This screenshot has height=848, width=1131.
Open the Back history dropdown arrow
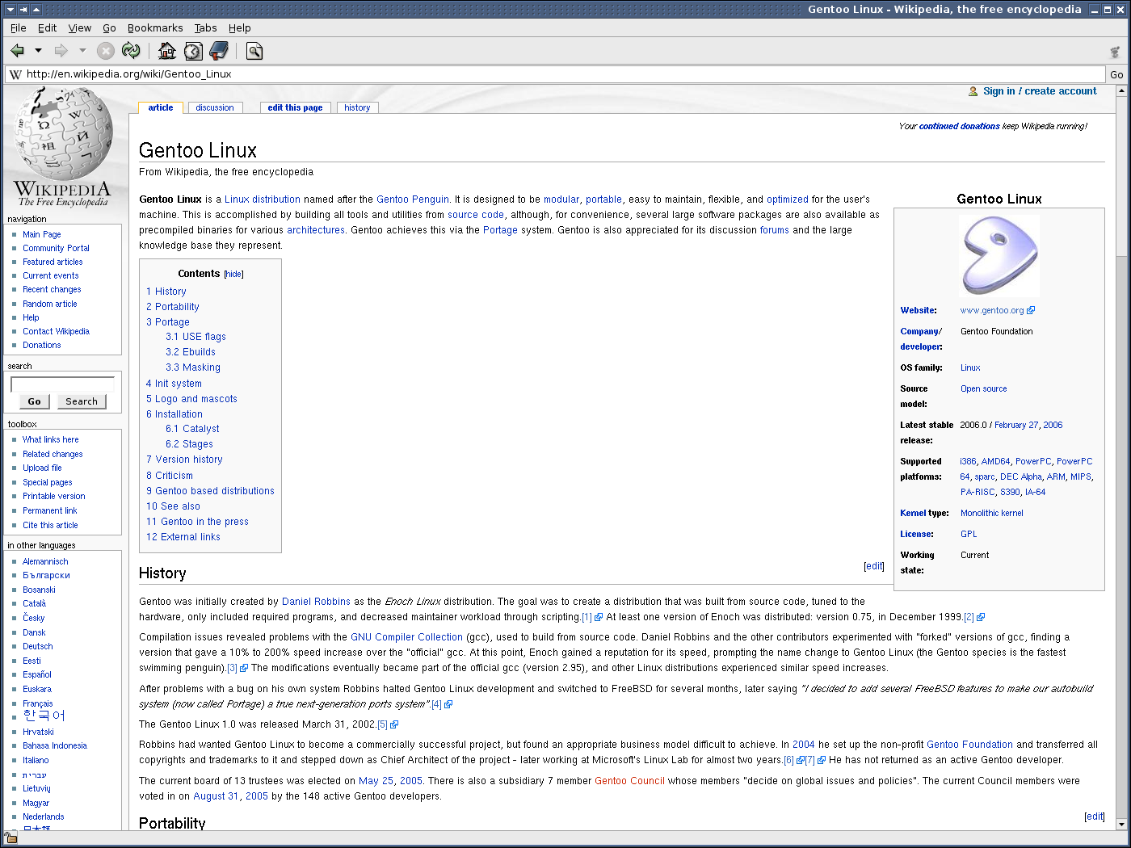coord(38,51)
